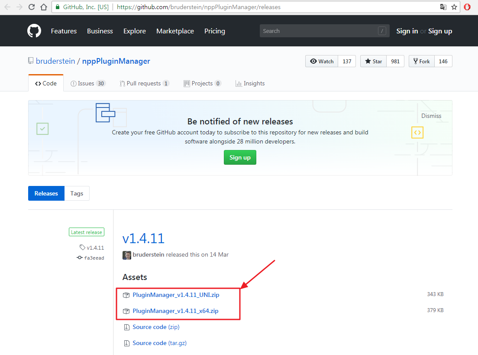Open commit fa3eead link

(94, 258)
